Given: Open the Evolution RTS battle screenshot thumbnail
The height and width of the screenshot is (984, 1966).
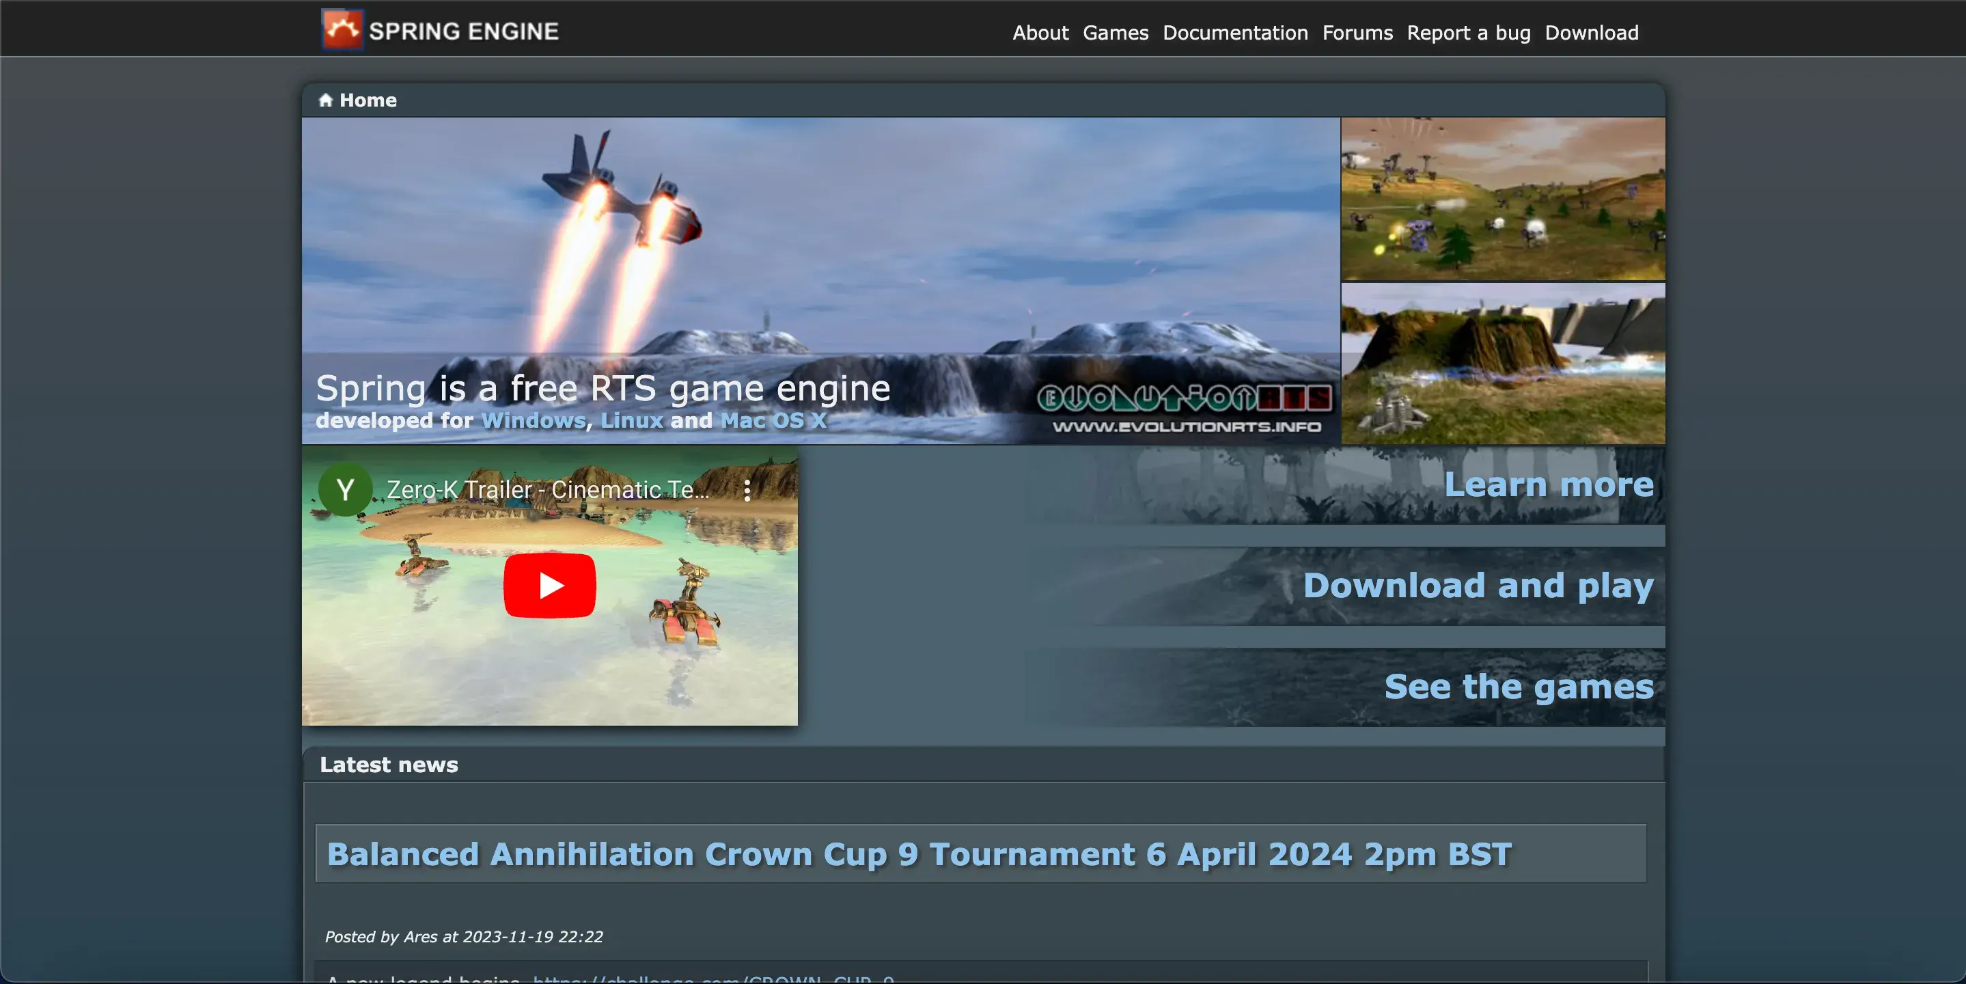Looking at the screenshot, I should coord(1502,197).
